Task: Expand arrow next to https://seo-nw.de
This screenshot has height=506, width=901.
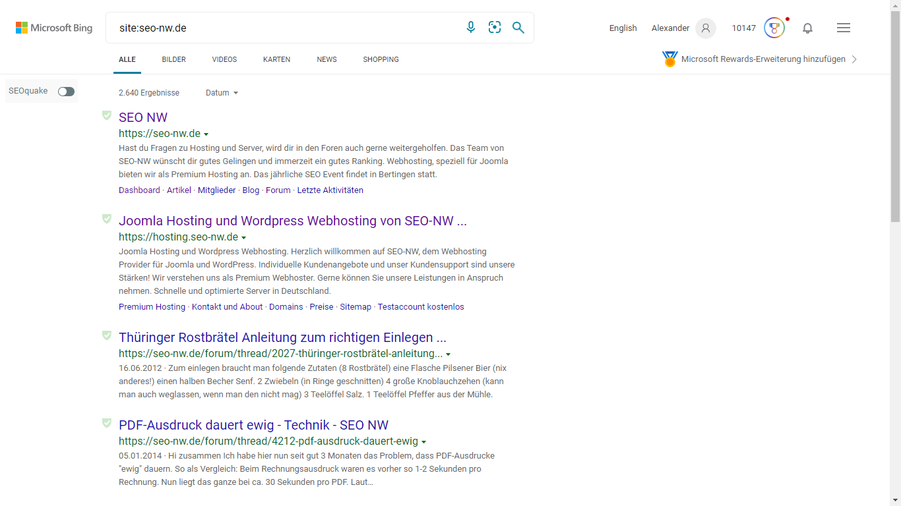Action: pos(206,134)
